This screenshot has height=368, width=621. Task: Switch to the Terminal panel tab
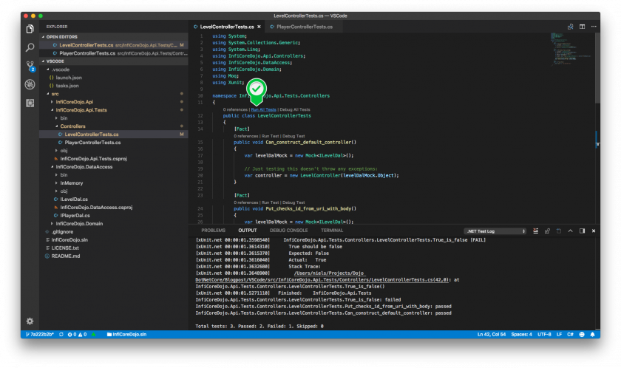click(x=332, y=231)
